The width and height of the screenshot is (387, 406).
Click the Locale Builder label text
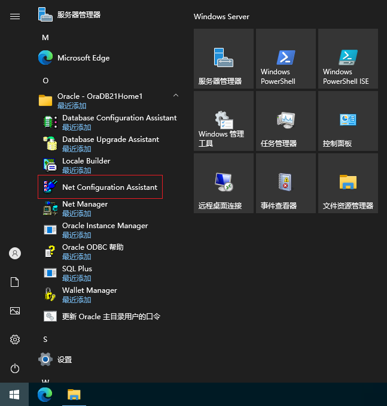tap(86, 161)
